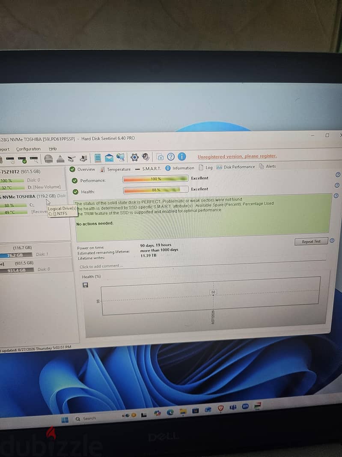Click the 32 °C temperature bar
Viewport: 342px width, 457px height.
12,188
